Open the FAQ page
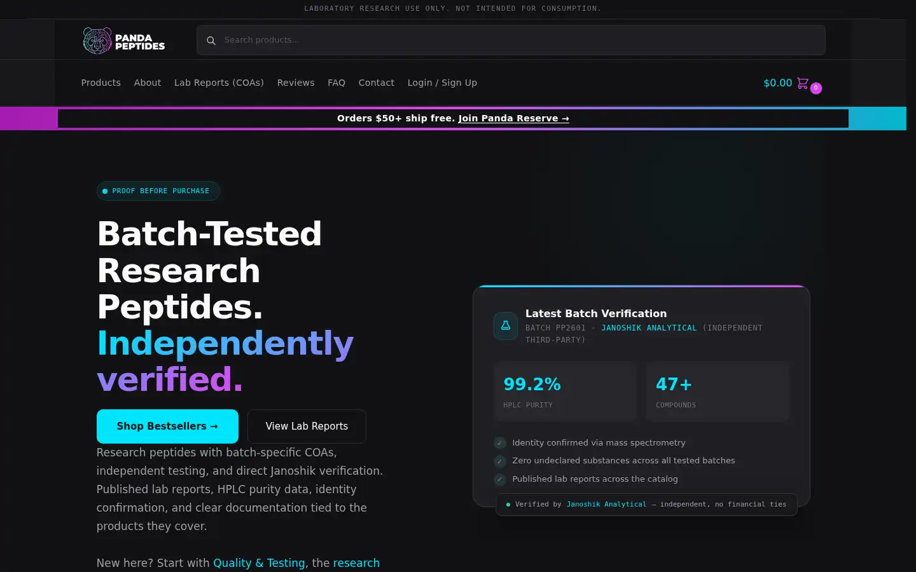This screenshot has width=916, height=572. (x=337, y=83)
